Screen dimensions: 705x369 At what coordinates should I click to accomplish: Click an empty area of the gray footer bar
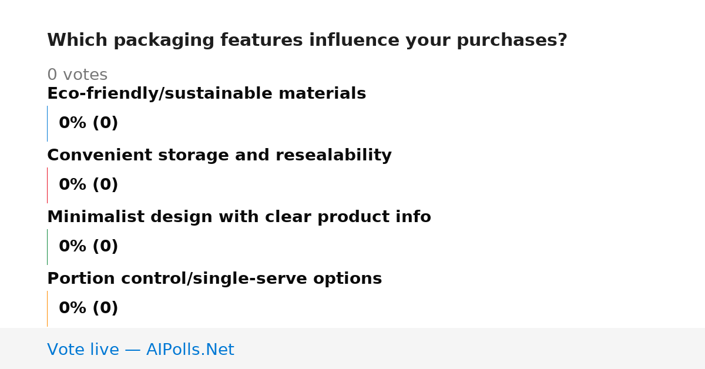click(470, 348)
